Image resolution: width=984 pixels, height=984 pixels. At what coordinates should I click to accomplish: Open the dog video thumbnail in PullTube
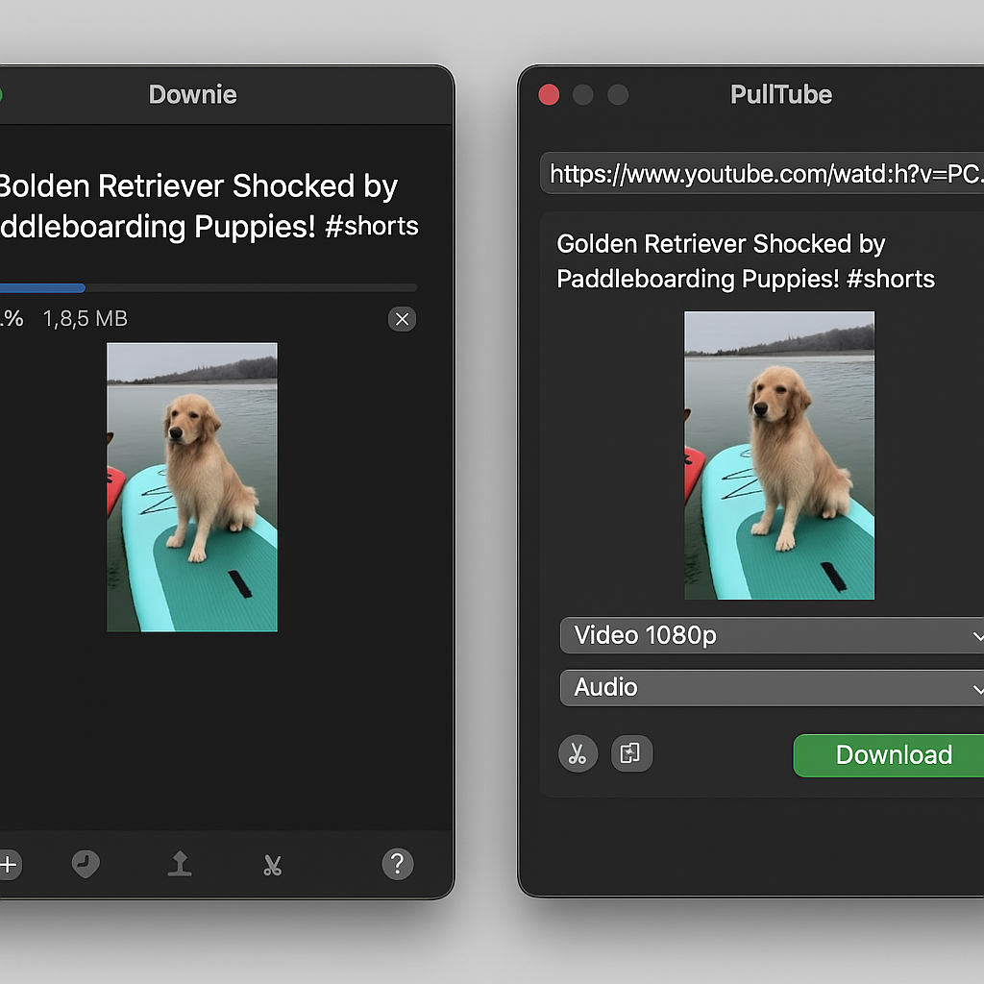(779, 455)
